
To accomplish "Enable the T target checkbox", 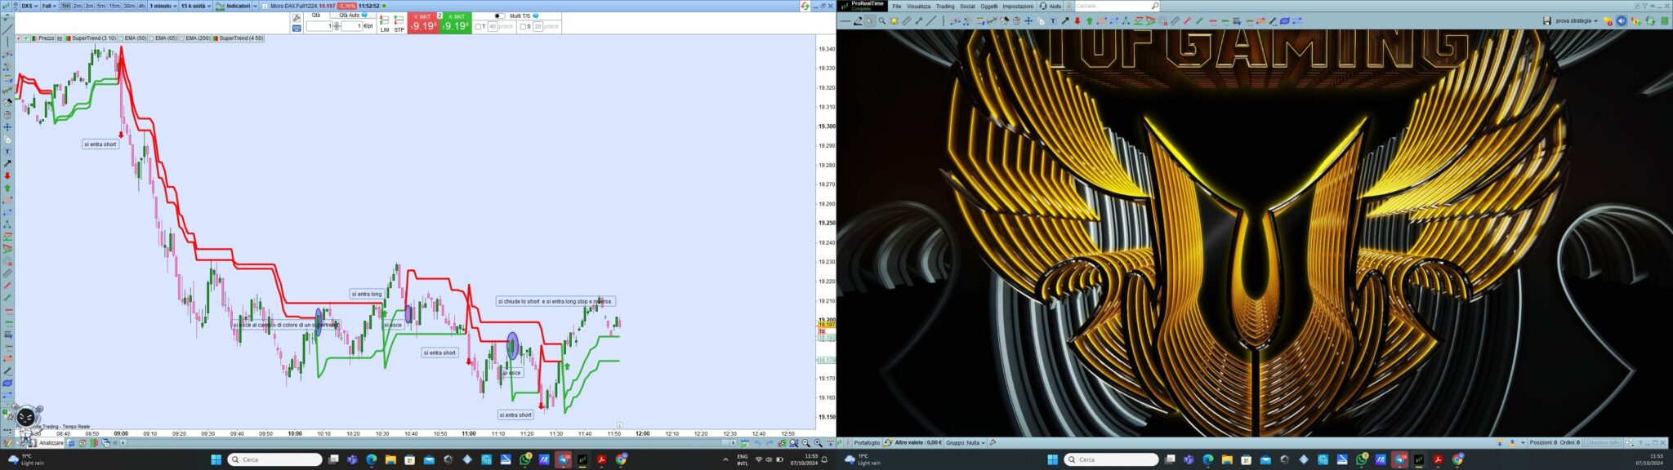I will click(x=479, y=26).
